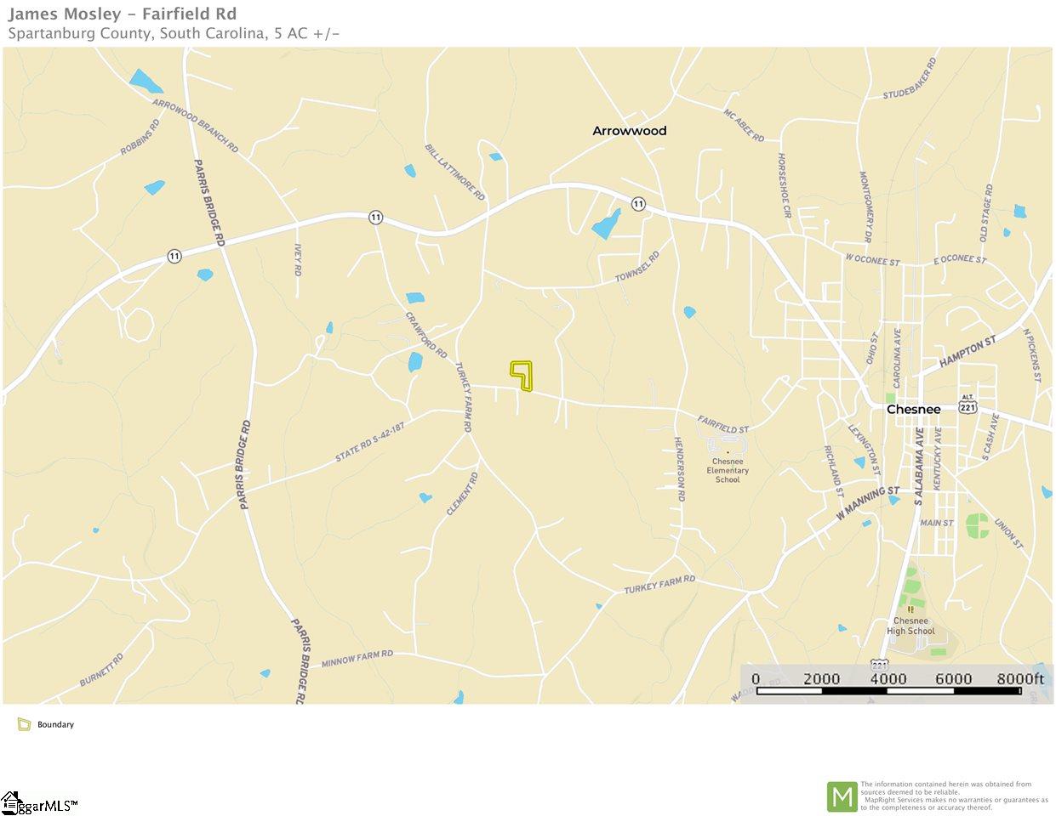The image size is (1056, 816).
Task: Click the Chesnee High School marker
Action: click(x=910, y=609)
